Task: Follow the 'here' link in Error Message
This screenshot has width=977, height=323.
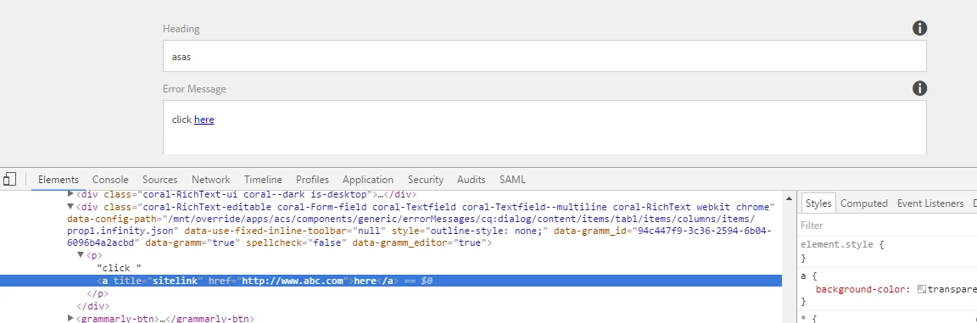Action: pyautogui.click(x=204, y=120)
